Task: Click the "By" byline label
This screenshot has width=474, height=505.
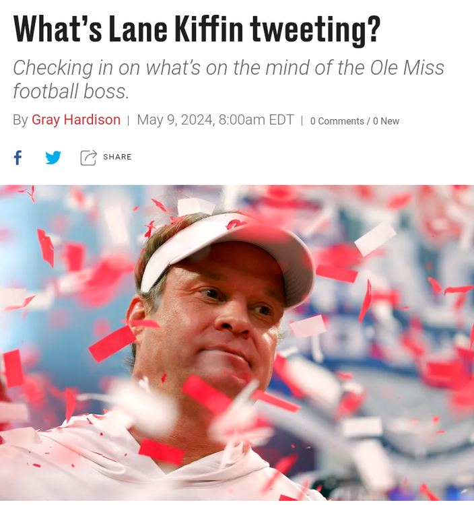Action: tap(20, 120)
